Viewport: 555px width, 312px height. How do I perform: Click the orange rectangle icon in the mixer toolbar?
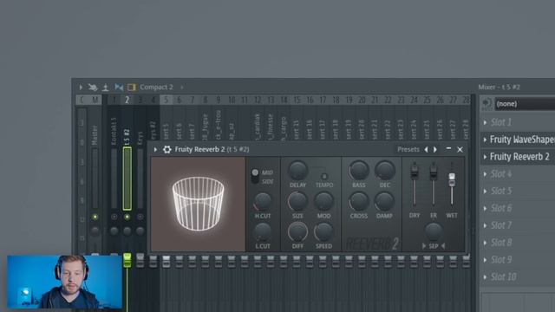tap(131, 87)
